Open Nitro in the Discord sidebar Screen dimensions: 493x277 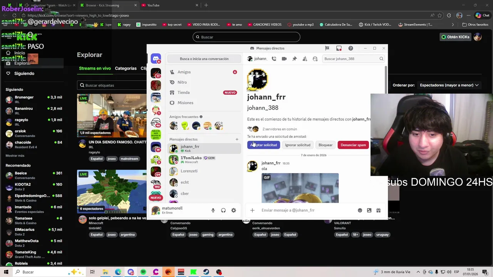[x=203, y=82]
